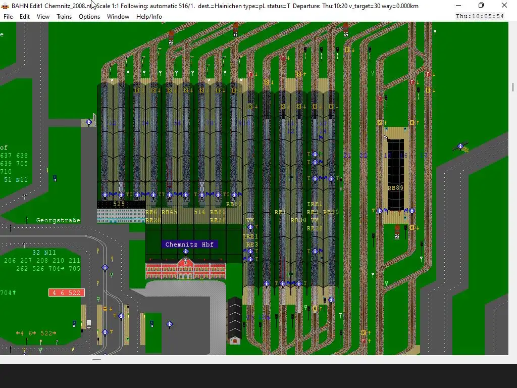Click the vertical scrollbar thumb
The width and height of the screenshot is (517, 388).
pos(513,87)
